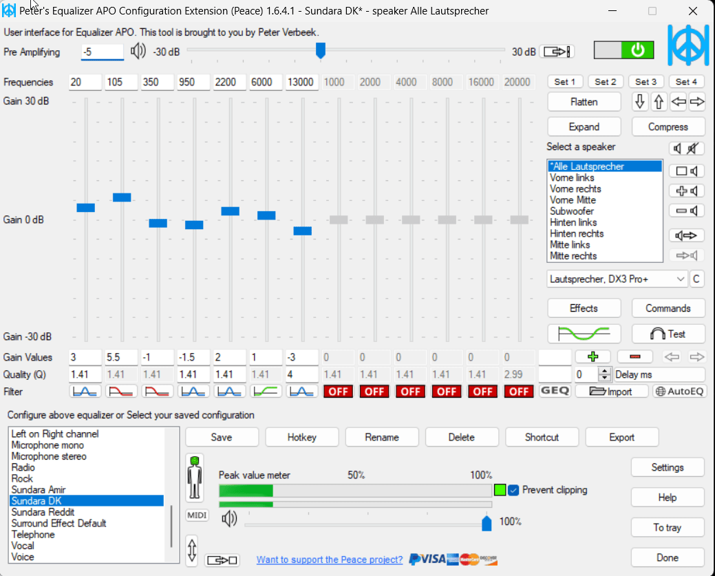Toggle the OFF filter for 1000 Hz band
Image resolution: width=715 pixels, height=576 pixels.
click(x=339, y=392)
